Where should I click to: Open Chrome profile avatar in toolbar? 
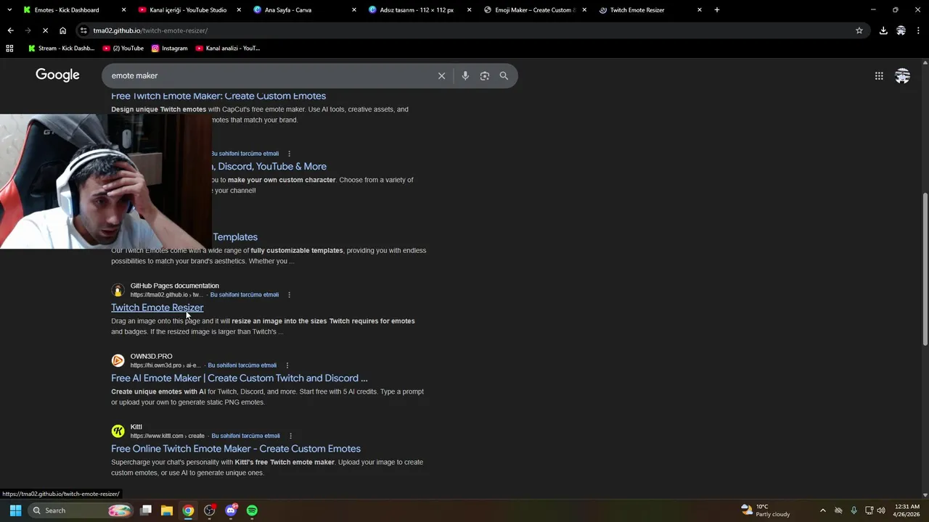901,30
